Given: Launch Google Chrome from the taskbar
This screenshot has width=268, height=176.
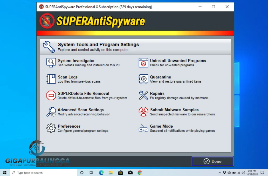Looking at the screenshot, I should point(140,173).
